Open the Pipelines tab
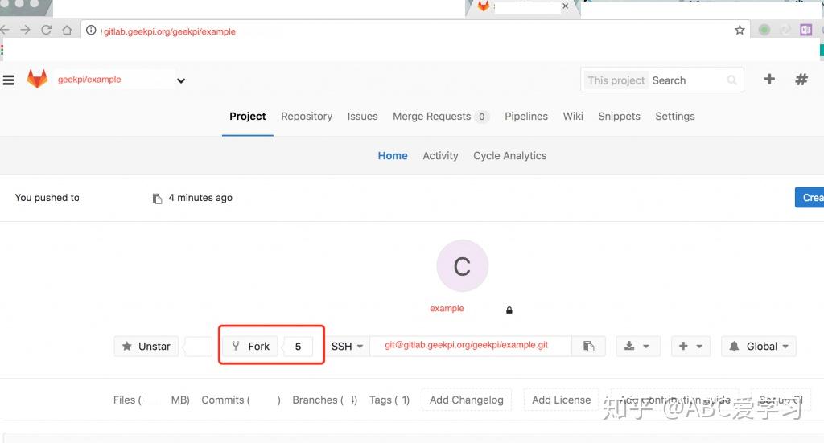The height and width of the screenshot is (443, 824). pyautogui.click(x=526, y=117)
